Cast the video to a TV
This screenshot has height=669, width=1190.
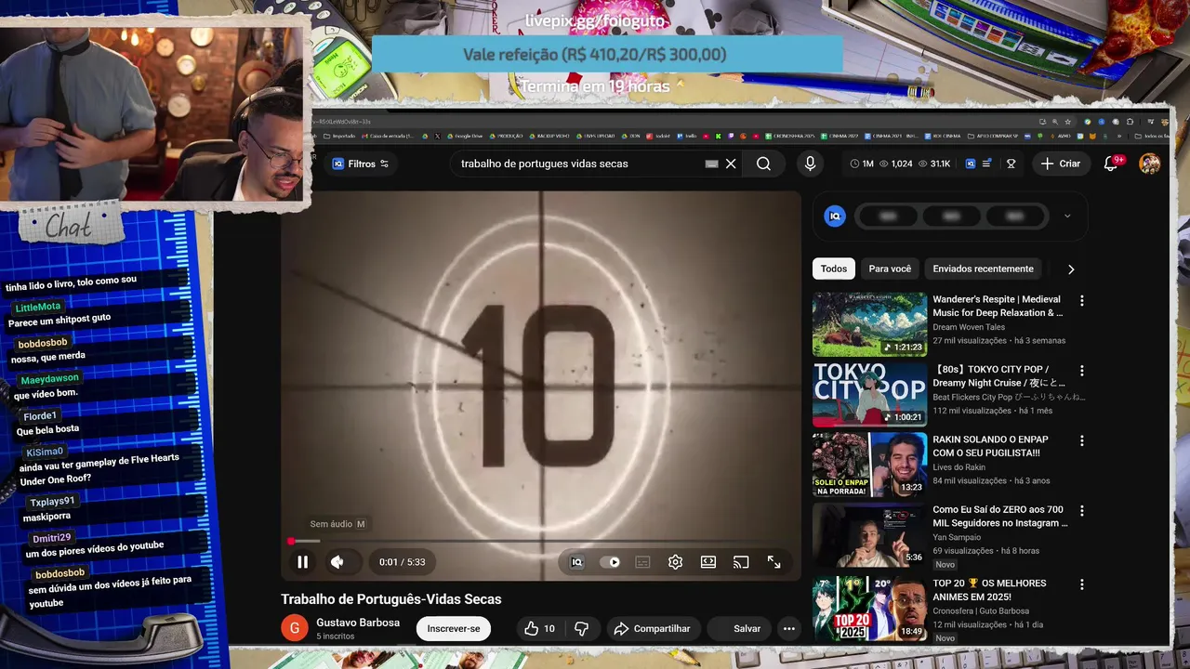741,562
